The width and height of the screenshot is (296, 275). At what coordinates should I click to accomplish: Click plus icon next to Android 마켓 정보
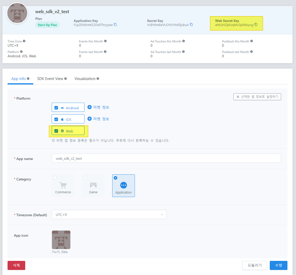tap(90, 107)
